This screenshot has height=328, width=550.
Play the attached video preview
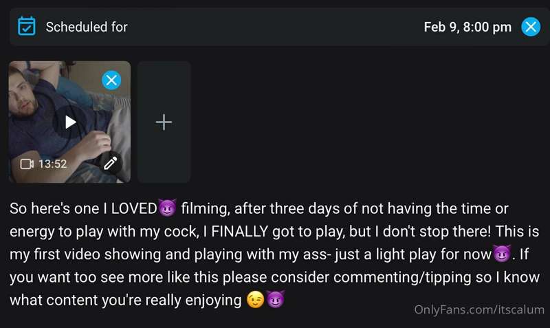(x=70, y=122)
